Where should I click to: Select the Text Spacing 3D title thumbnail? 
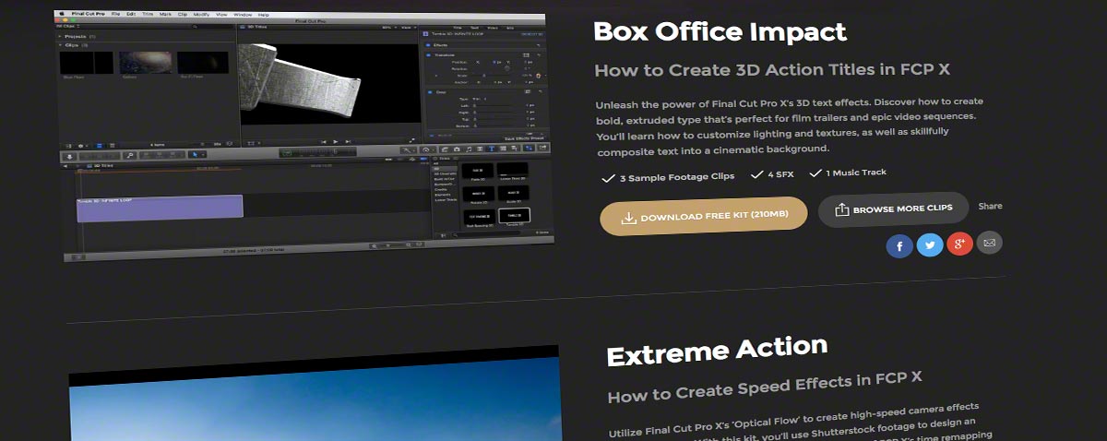coord(480,218)
